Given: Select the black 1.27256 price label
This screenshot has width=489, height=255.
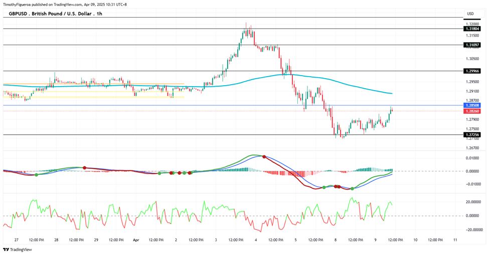Looking at the screenshot, I should click(472, 135).
